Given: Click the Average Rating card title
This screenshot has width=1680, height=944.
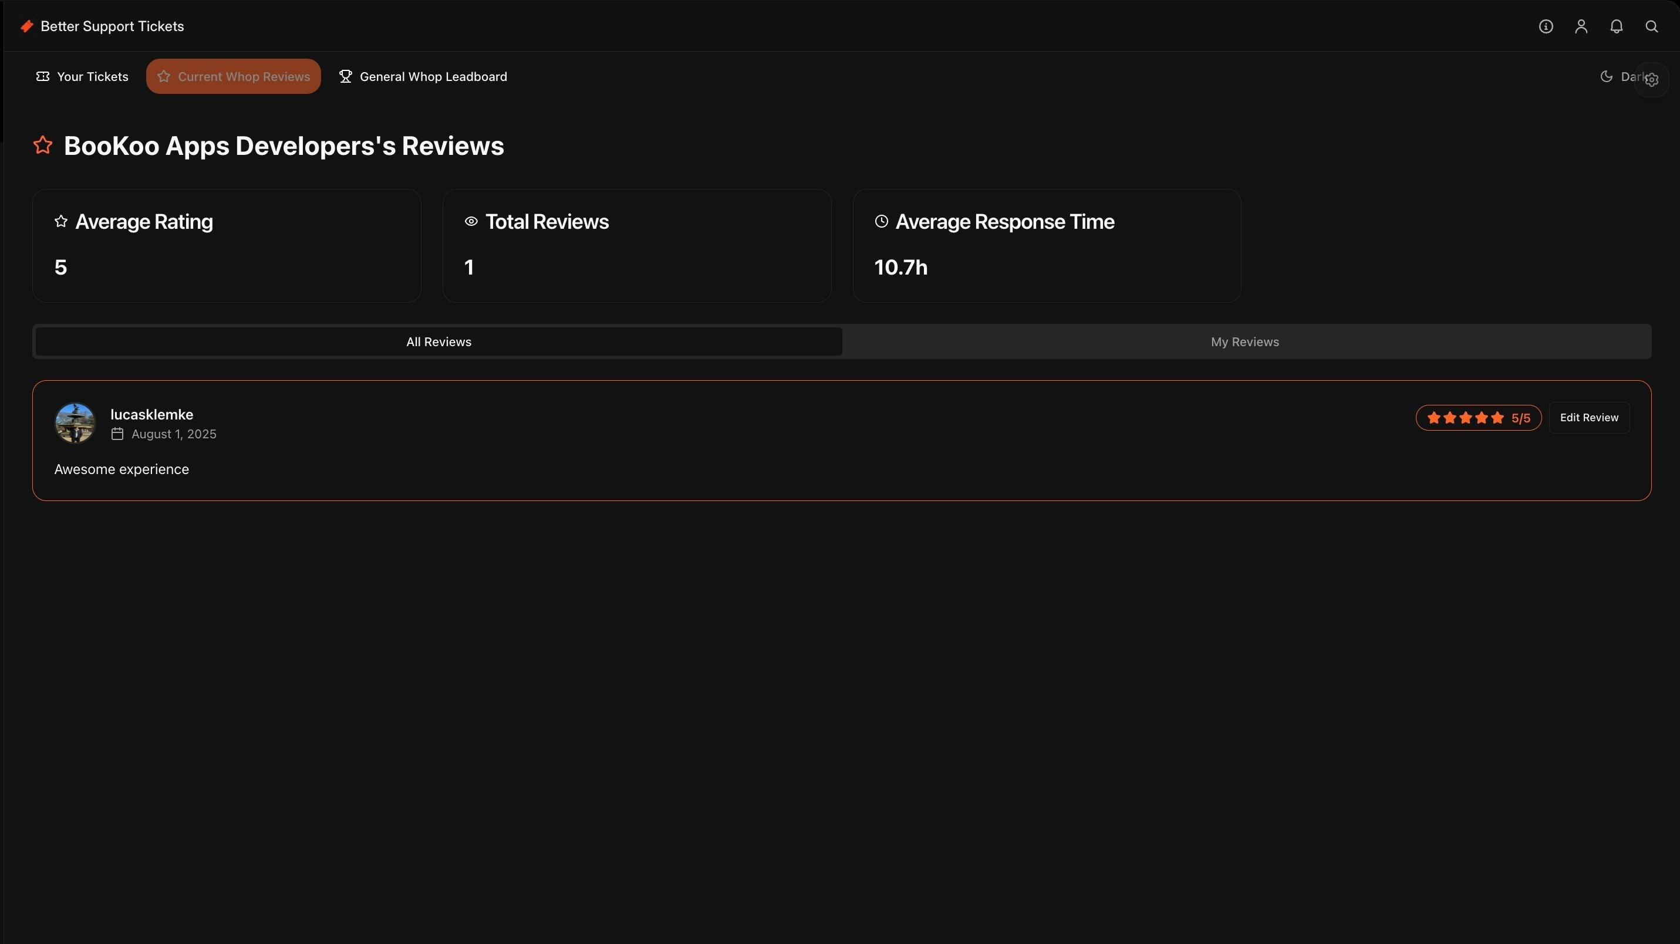Looking at the screenshot, I should (x=144, y=222).
